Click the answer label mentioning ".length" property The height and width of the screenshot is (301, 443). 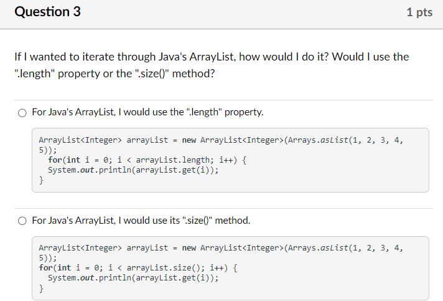tap(147, 112)
